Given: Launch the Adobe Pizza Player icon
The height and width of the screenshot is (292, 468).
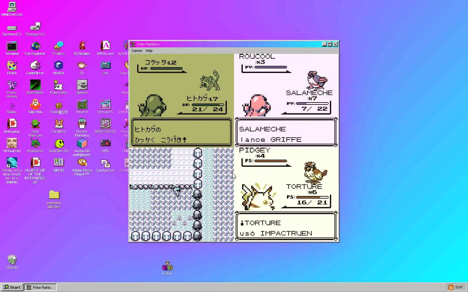Looking at the screenshot, I should (82, 167).
